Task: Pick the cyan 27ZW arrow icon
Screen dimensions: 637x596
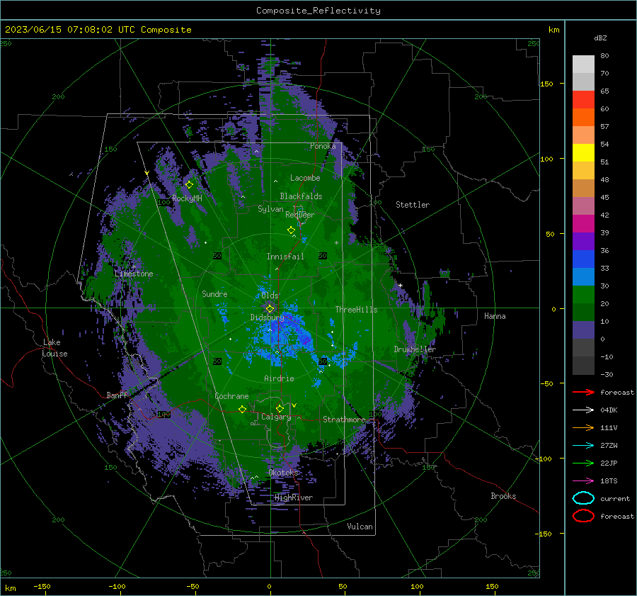Action: (x=583, y=446)
